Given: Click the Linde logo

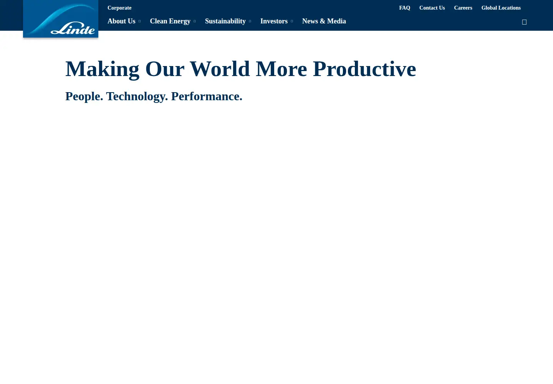Looking at the screenshot, I should click(x=61, y=19).
